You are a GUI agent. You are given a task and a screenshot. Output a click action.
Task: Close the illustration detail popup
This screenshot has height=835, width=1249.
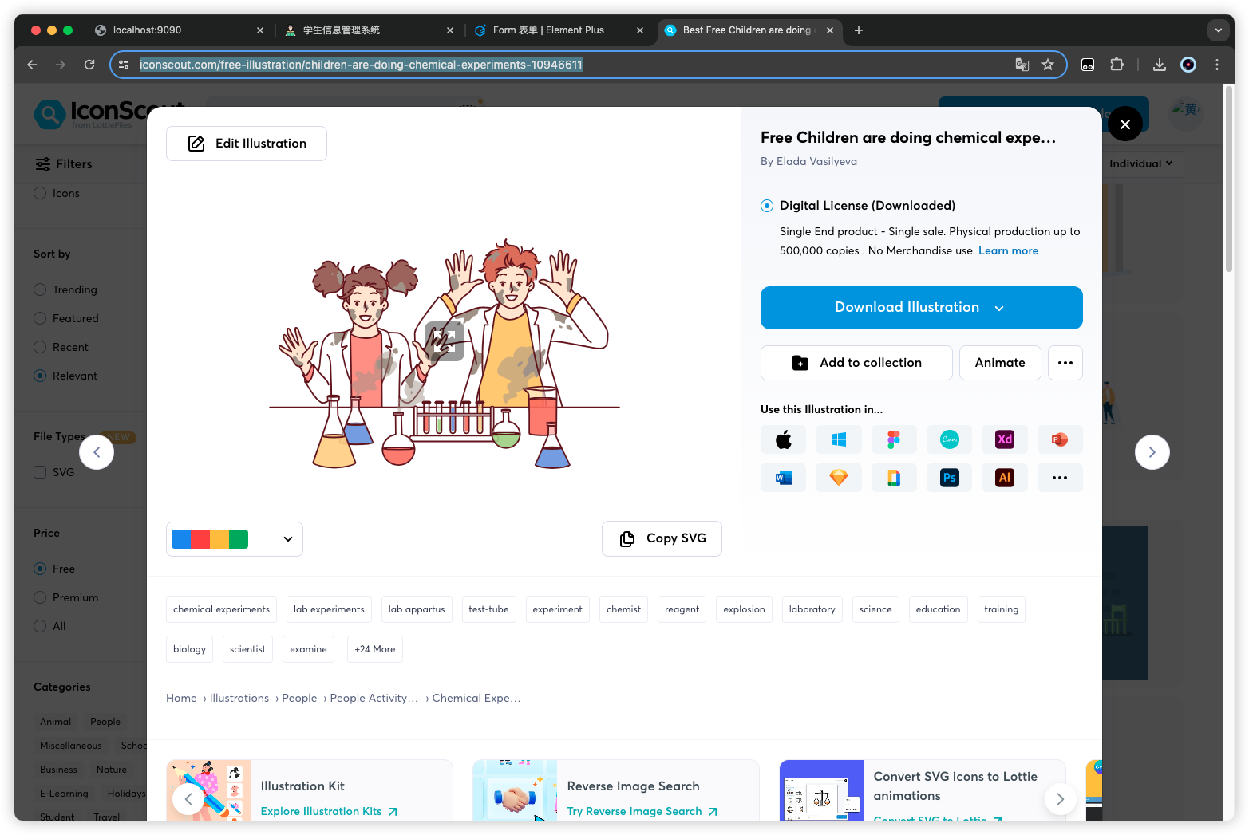pyautogui.click(x=1125, y=124)
